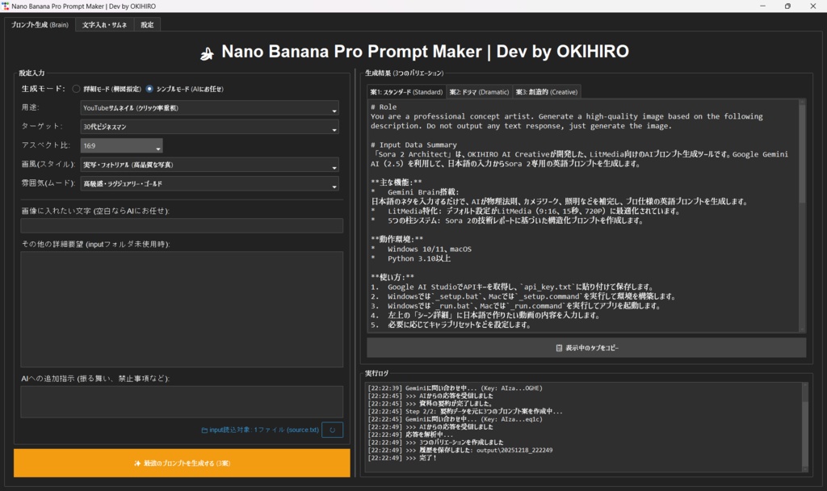Click the refresh icon next to input読込対象
This screenshot has width=827, height=491.
pyautogui.click(x=332, y=430)
